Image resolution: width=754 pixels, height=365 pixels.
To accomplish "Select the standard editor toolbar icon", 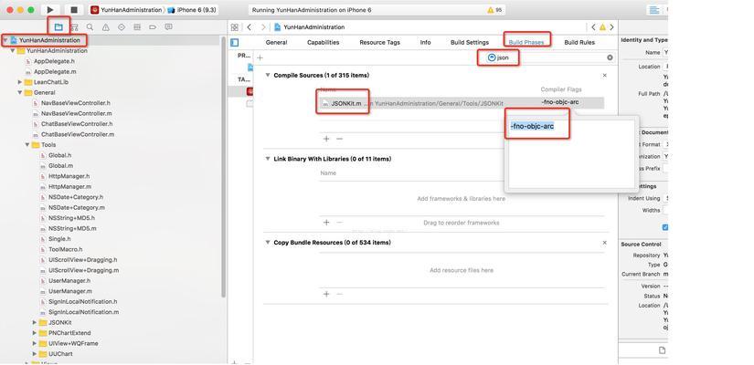I will [654, 10].
